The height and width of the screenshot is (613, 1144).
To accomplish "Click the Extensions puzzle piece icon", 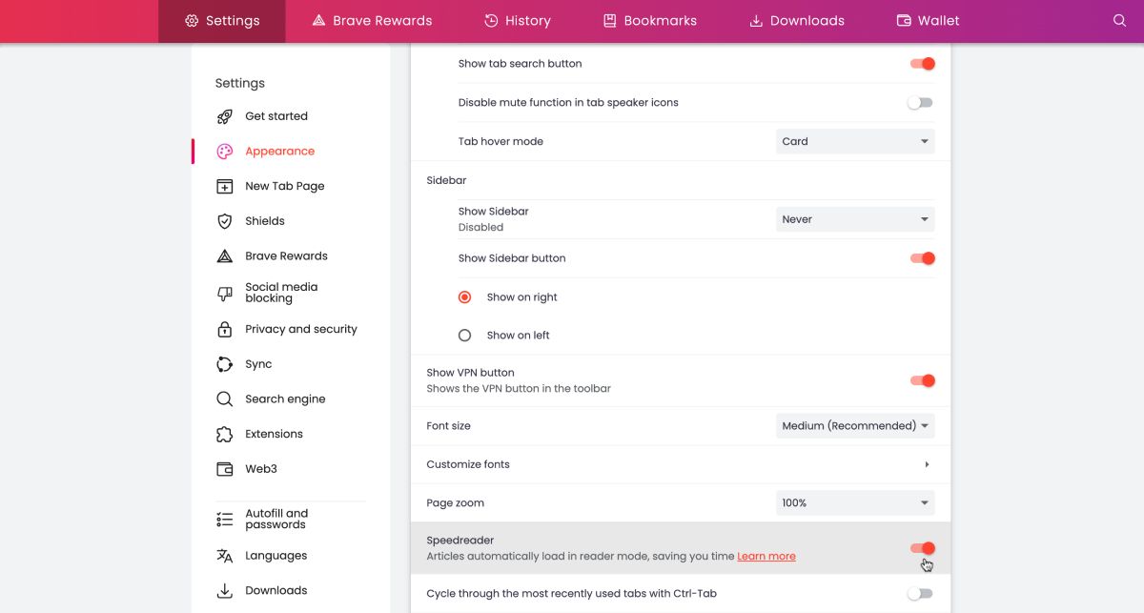I will click(225, 434).
